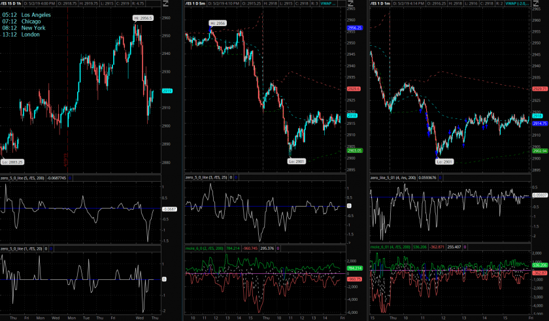549x321 pixels.
Task: Click the Lo: 2883.25 price bubble
Action: coord(13,161)
